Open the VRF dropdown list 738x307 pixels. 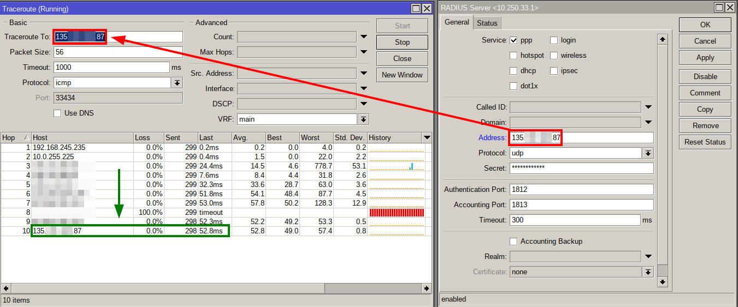(x=364, y=119)
